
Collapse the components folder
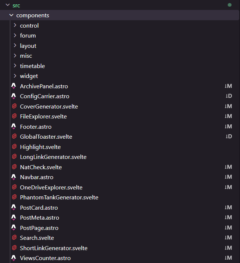click(11, 15)
